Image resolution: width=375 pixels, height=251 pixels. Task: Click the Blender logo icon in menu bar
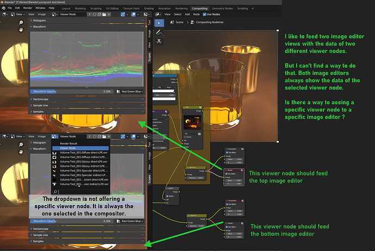[x=4, y=8]
